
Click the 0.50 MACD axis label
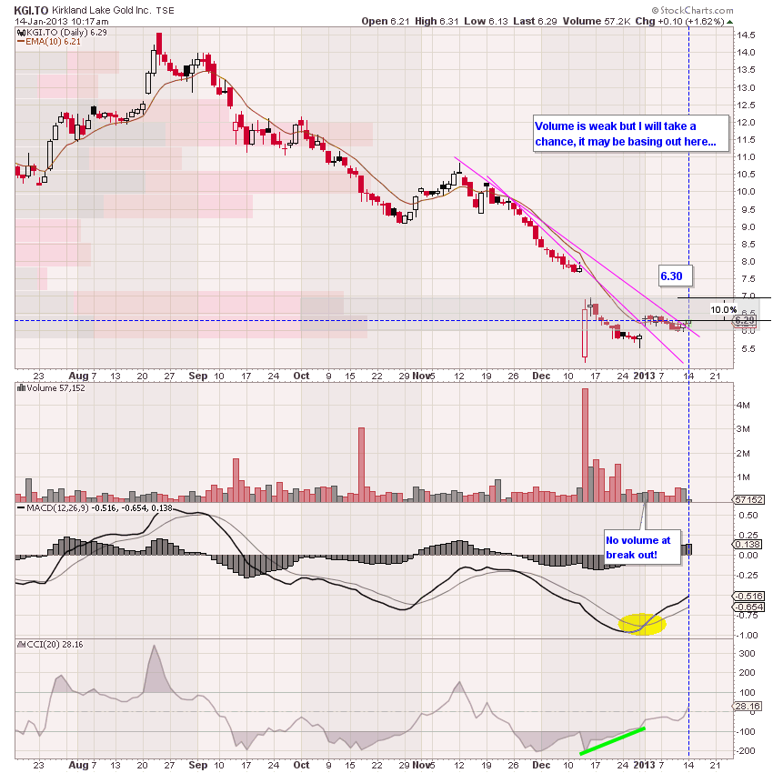(748, 516)
